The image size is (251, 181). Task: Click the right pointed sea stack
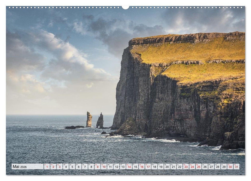pyautogui.click(x=100, y=121)
